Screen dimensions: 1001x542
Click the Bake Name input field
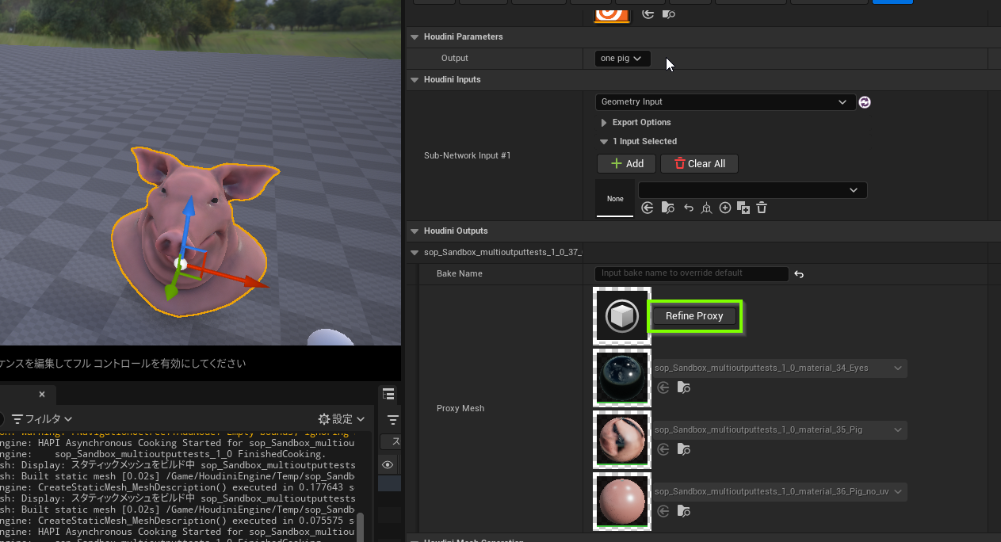tap(691, 273)
